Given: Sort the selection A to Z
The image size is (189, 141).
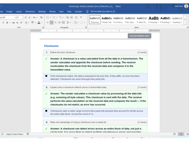Looking at the screenshot, I should tap(76, 17).
